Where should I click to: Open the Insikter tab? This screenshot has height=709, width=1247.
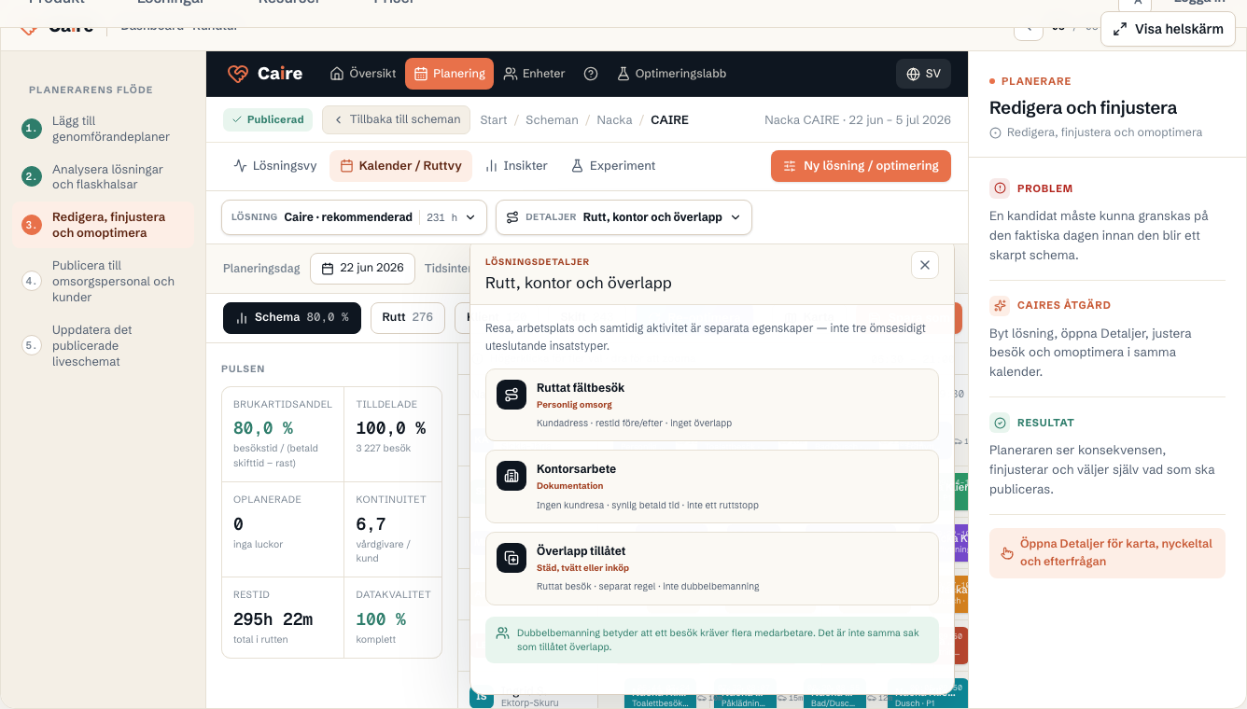click(x=516, y=166)
